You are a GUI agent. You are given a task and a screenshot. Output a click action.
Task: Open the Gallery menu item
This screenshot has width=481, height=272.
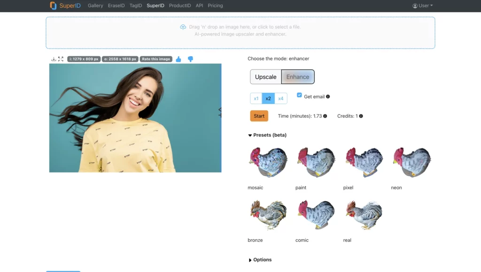(95, 5)
